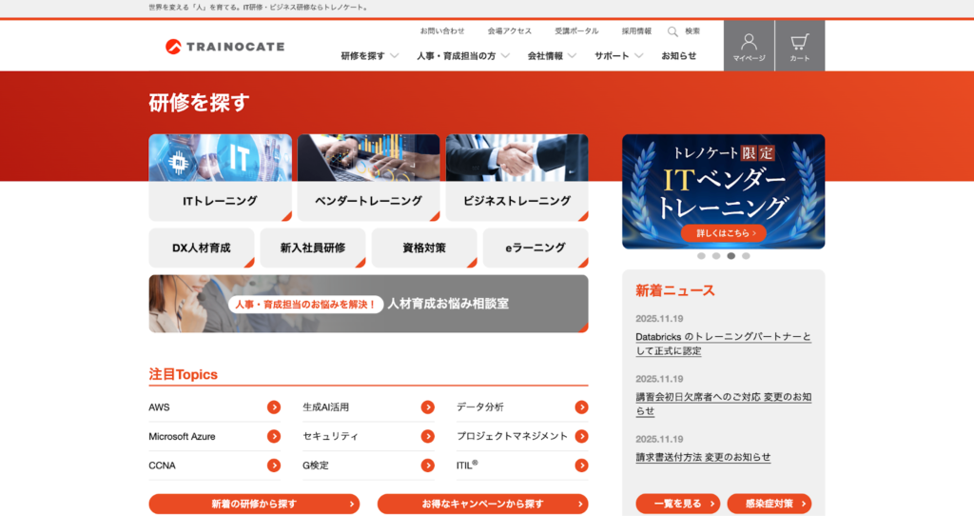Open the ITIL topic link

pyautogui.click(x=467, y=465)
